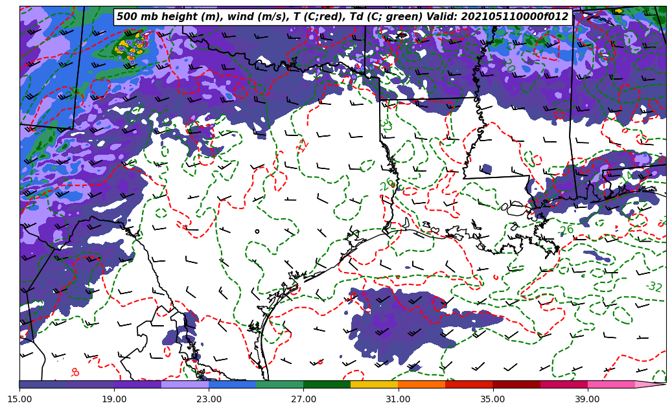Select the 23.00 tick label
Screen dimensions: 672x410
click(x=209, y=398)
